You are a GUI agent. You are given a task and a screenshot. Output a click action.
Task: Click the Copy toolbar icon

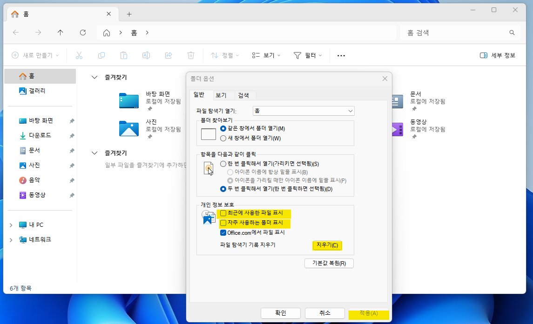tap(101, 55)
